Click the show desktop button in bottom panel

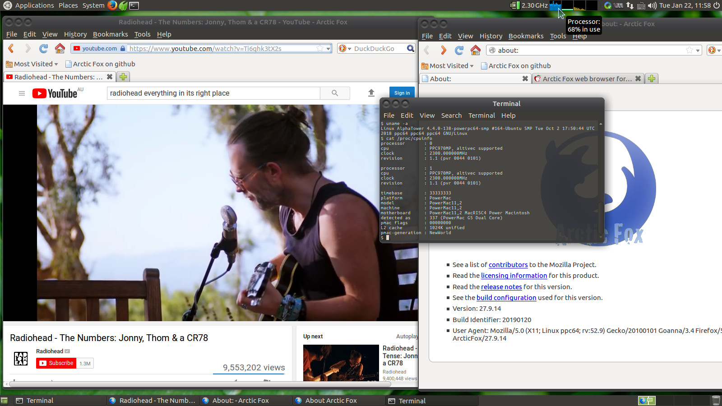point(5,401)
